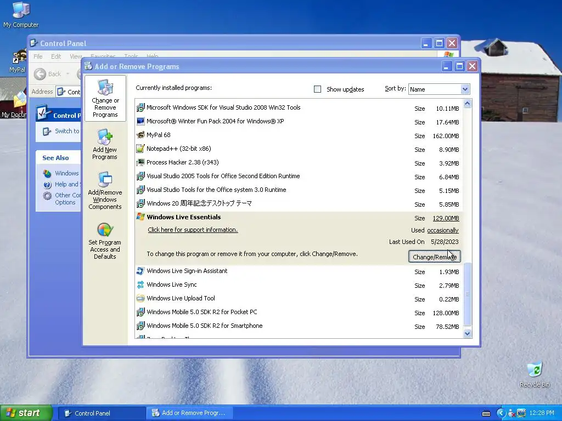This screenshot has height=421, width=562.
Task: Click Windows Mobile SDK for Smartphone icon
Action: coord(140,326)
